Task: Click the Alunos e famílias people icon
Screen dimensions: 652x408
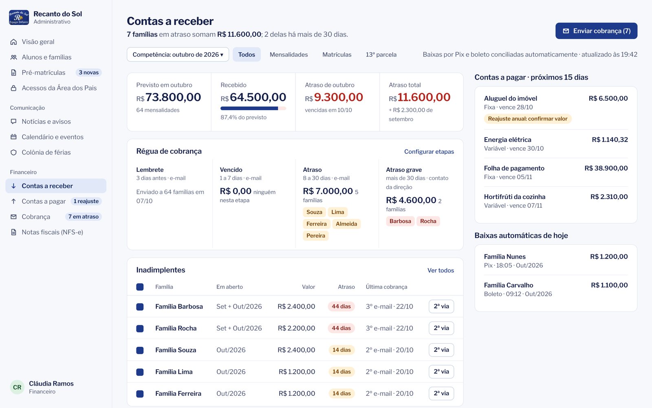Action: 13,57
